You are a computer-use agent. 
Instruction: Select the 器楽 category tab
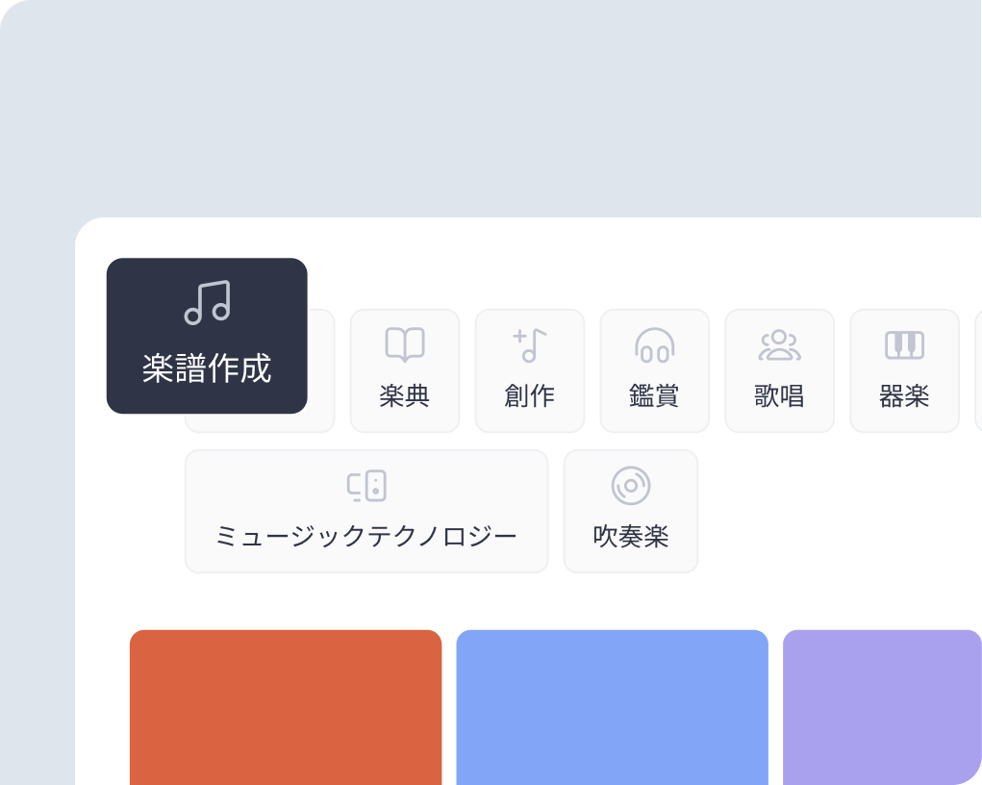904,370
